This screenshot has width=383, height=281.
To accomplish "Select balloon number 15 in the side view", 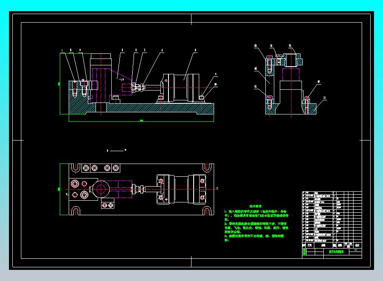I will pos(290,46).
